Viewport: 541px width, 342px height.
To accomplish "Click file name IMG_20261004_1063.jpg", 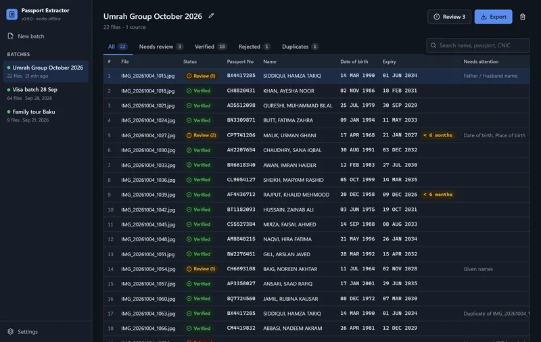I will [x=148, y=314].
